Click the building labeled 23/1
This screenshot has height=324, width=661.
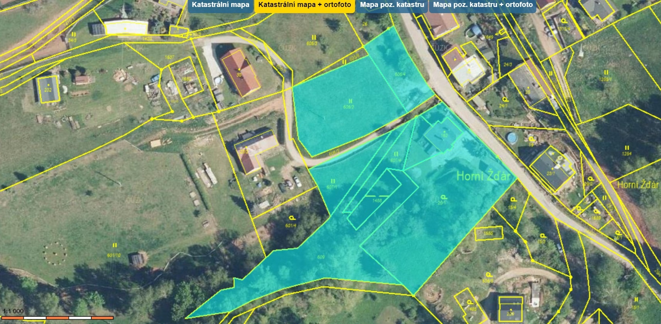click(551, 170)
